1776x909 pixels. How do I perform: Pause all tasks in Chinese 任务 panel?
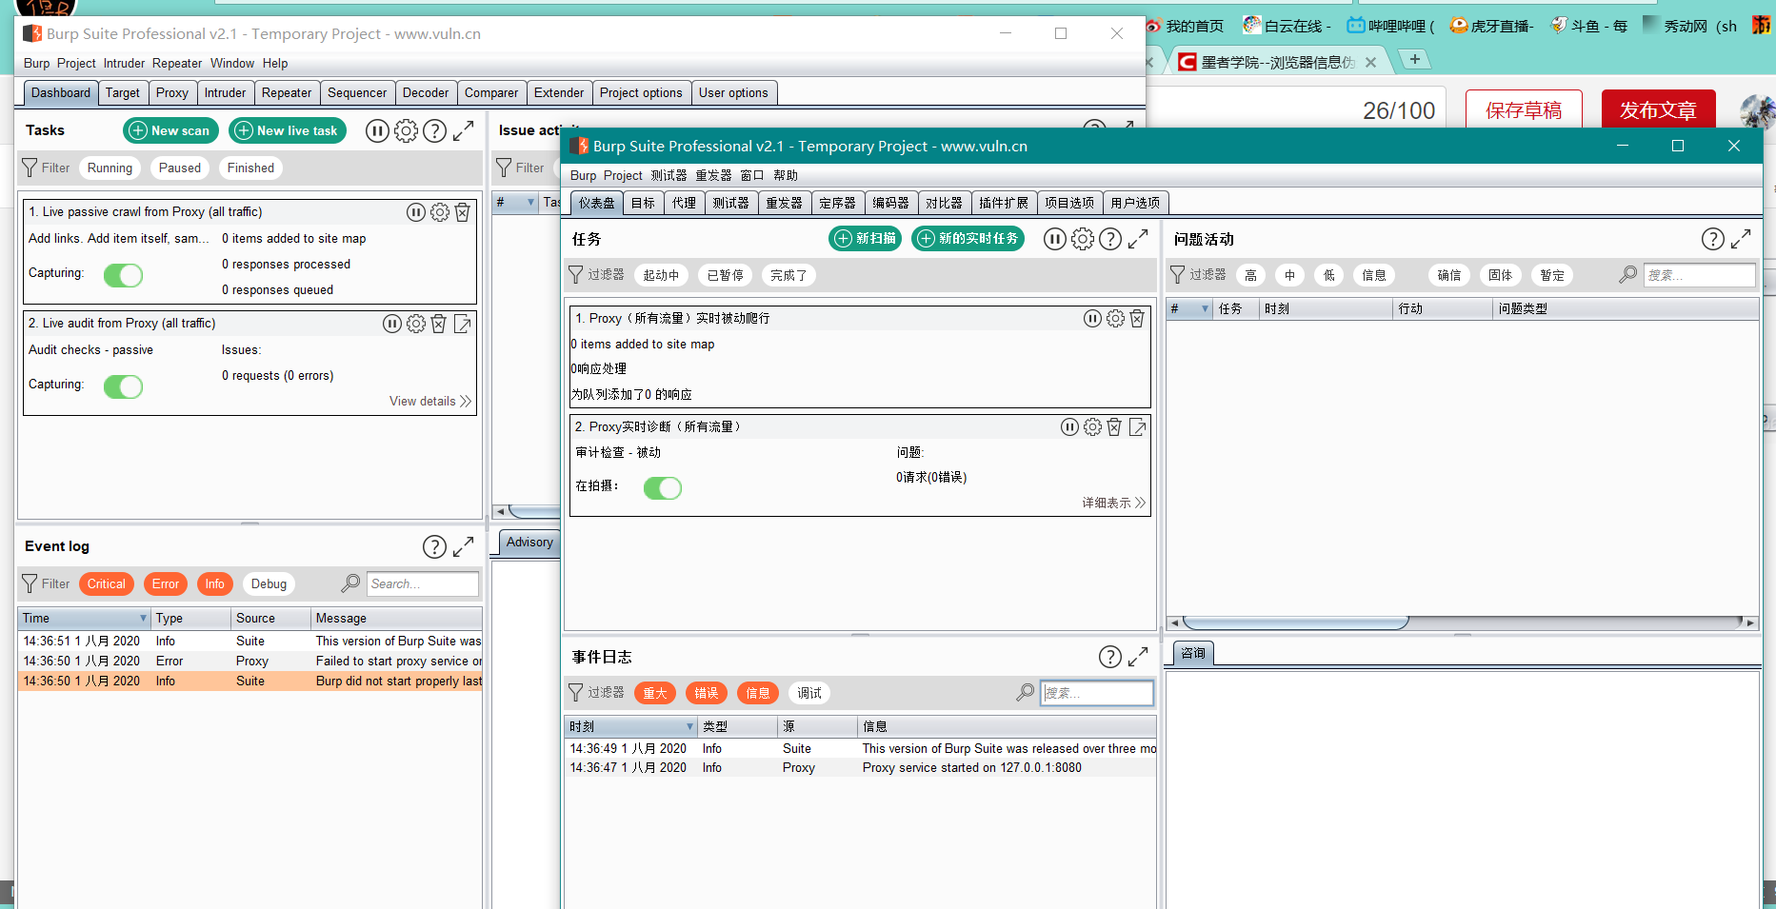tap(1055, 239)
